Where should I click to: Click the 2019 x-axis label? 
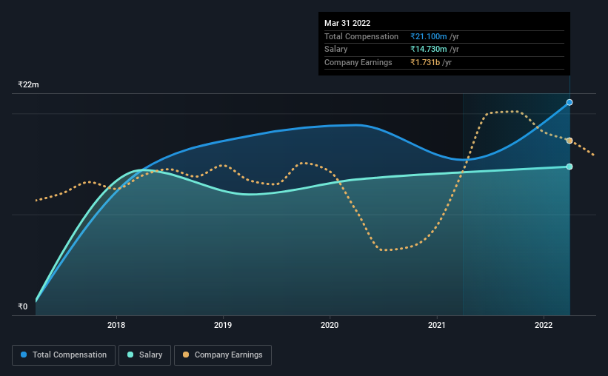coord(223,325)
